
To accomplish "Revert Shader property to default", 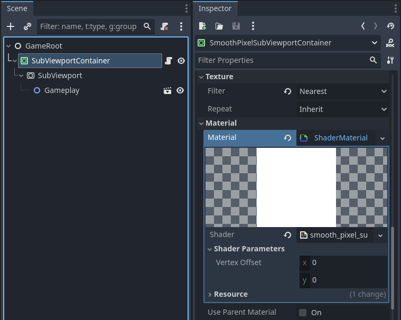I will 287,235.
